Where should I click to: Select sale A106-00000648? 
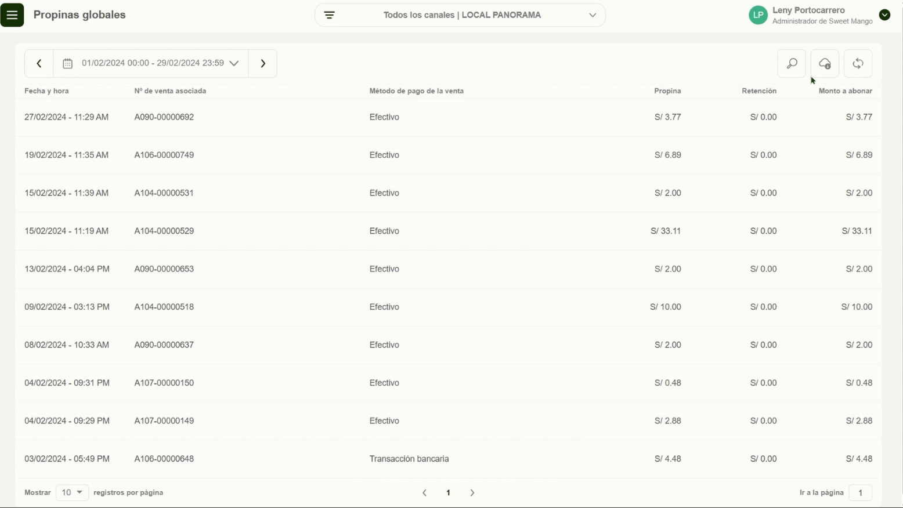pos(164,459)
